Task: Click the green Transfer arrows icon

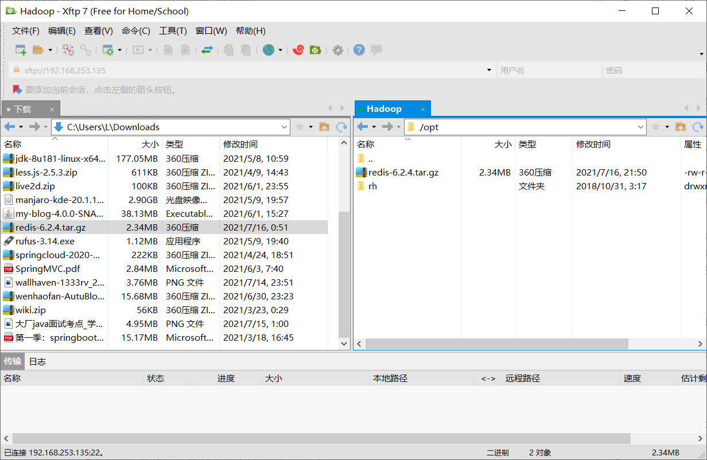Action: [x=207, y=50]
